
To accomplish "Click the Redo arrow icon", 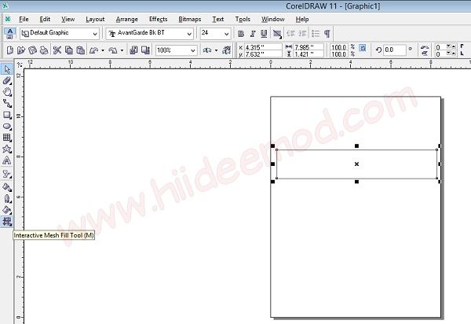I will click(x=113, y=50).
